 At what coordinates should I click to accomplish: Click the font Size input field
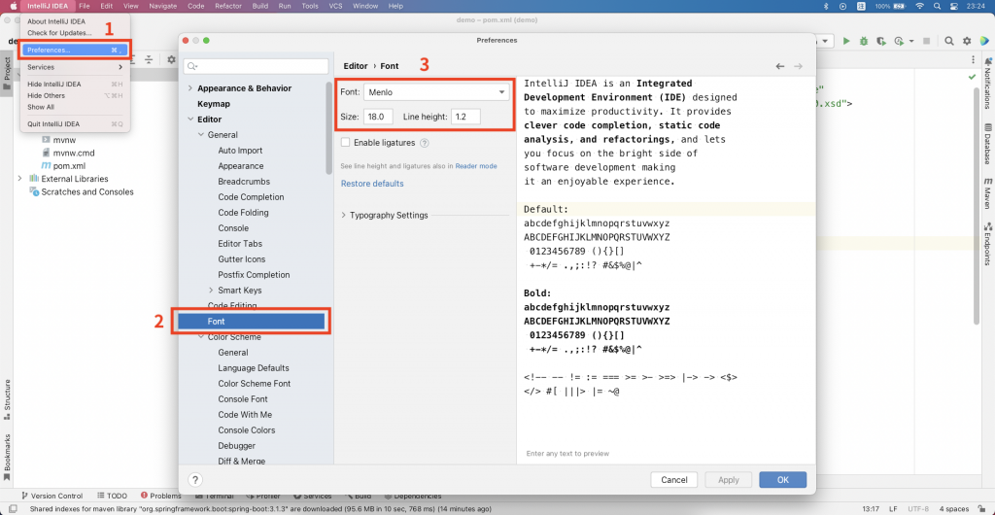pyautogui.click(x=378, y=117)
